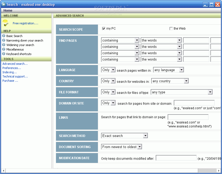222x174 pixels.
Task: Open the fourth 'the words' dropdown
Action: coord(161,59)
